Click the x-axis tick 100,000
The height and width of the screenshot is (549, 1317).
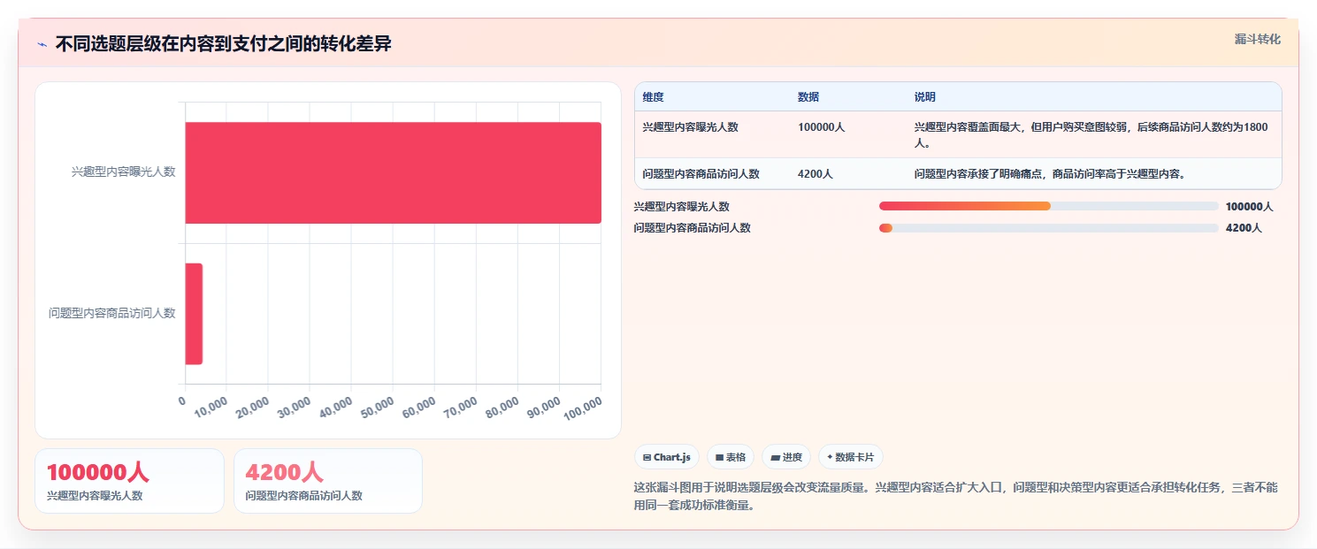click(x=581, y=408)
